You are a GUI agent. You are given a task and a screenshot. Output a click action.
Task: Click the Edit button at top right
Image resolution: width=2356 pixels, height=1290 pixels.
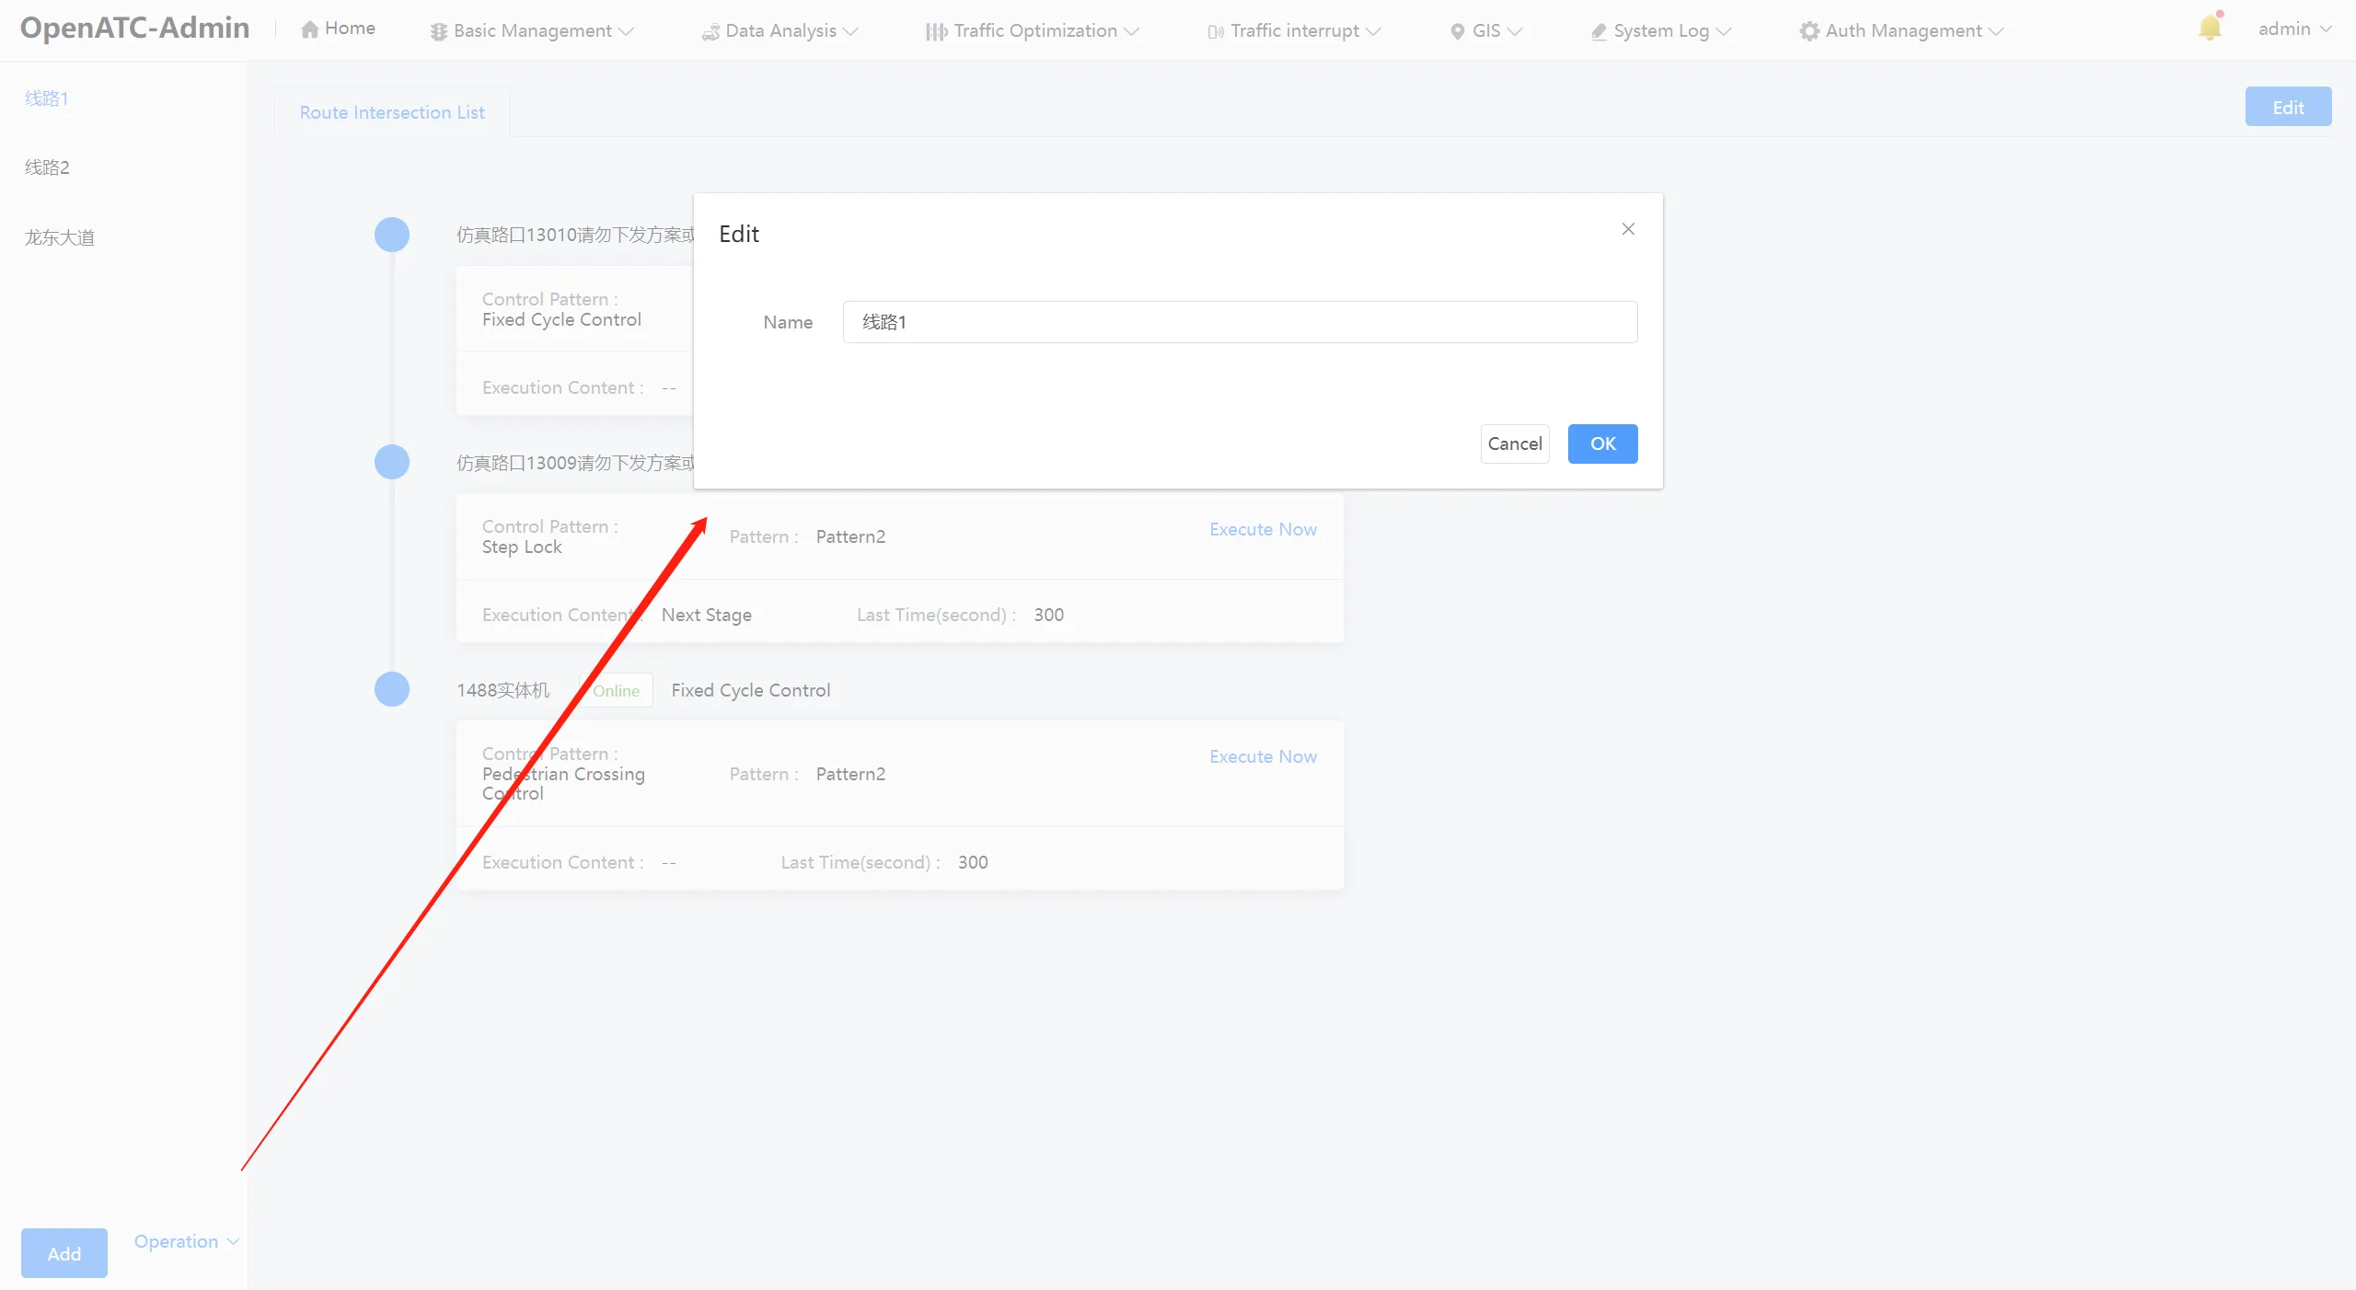tap(2288, 107)
